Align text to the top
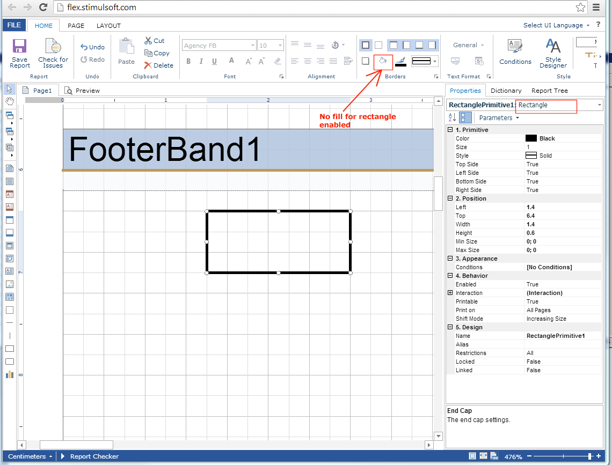This screenshot has height=465, width=612. 295,45
